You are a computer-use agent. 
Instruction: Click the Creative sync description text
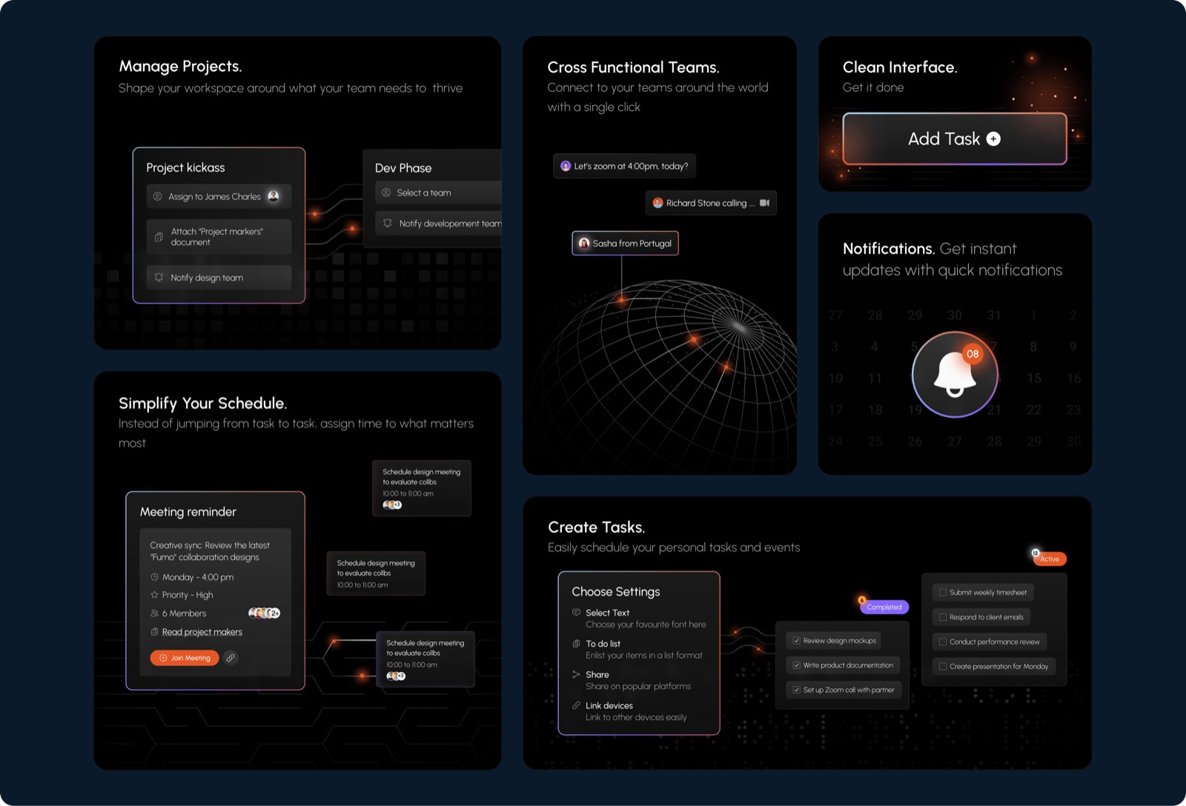pyautogui.click(x=210, y=551)
